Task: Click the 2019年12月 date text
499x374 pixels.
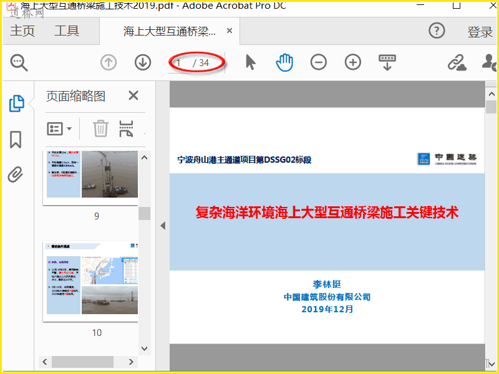Action: click(327, 309)
